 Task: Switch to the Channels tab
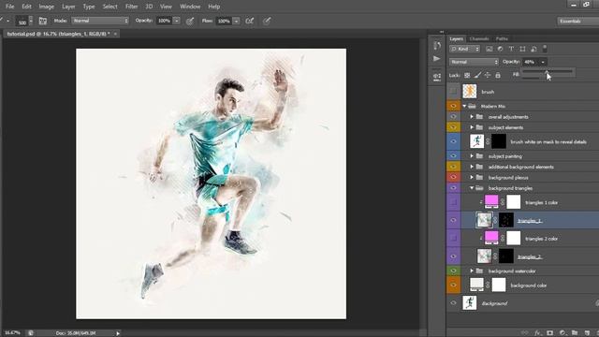click(479, 38)
